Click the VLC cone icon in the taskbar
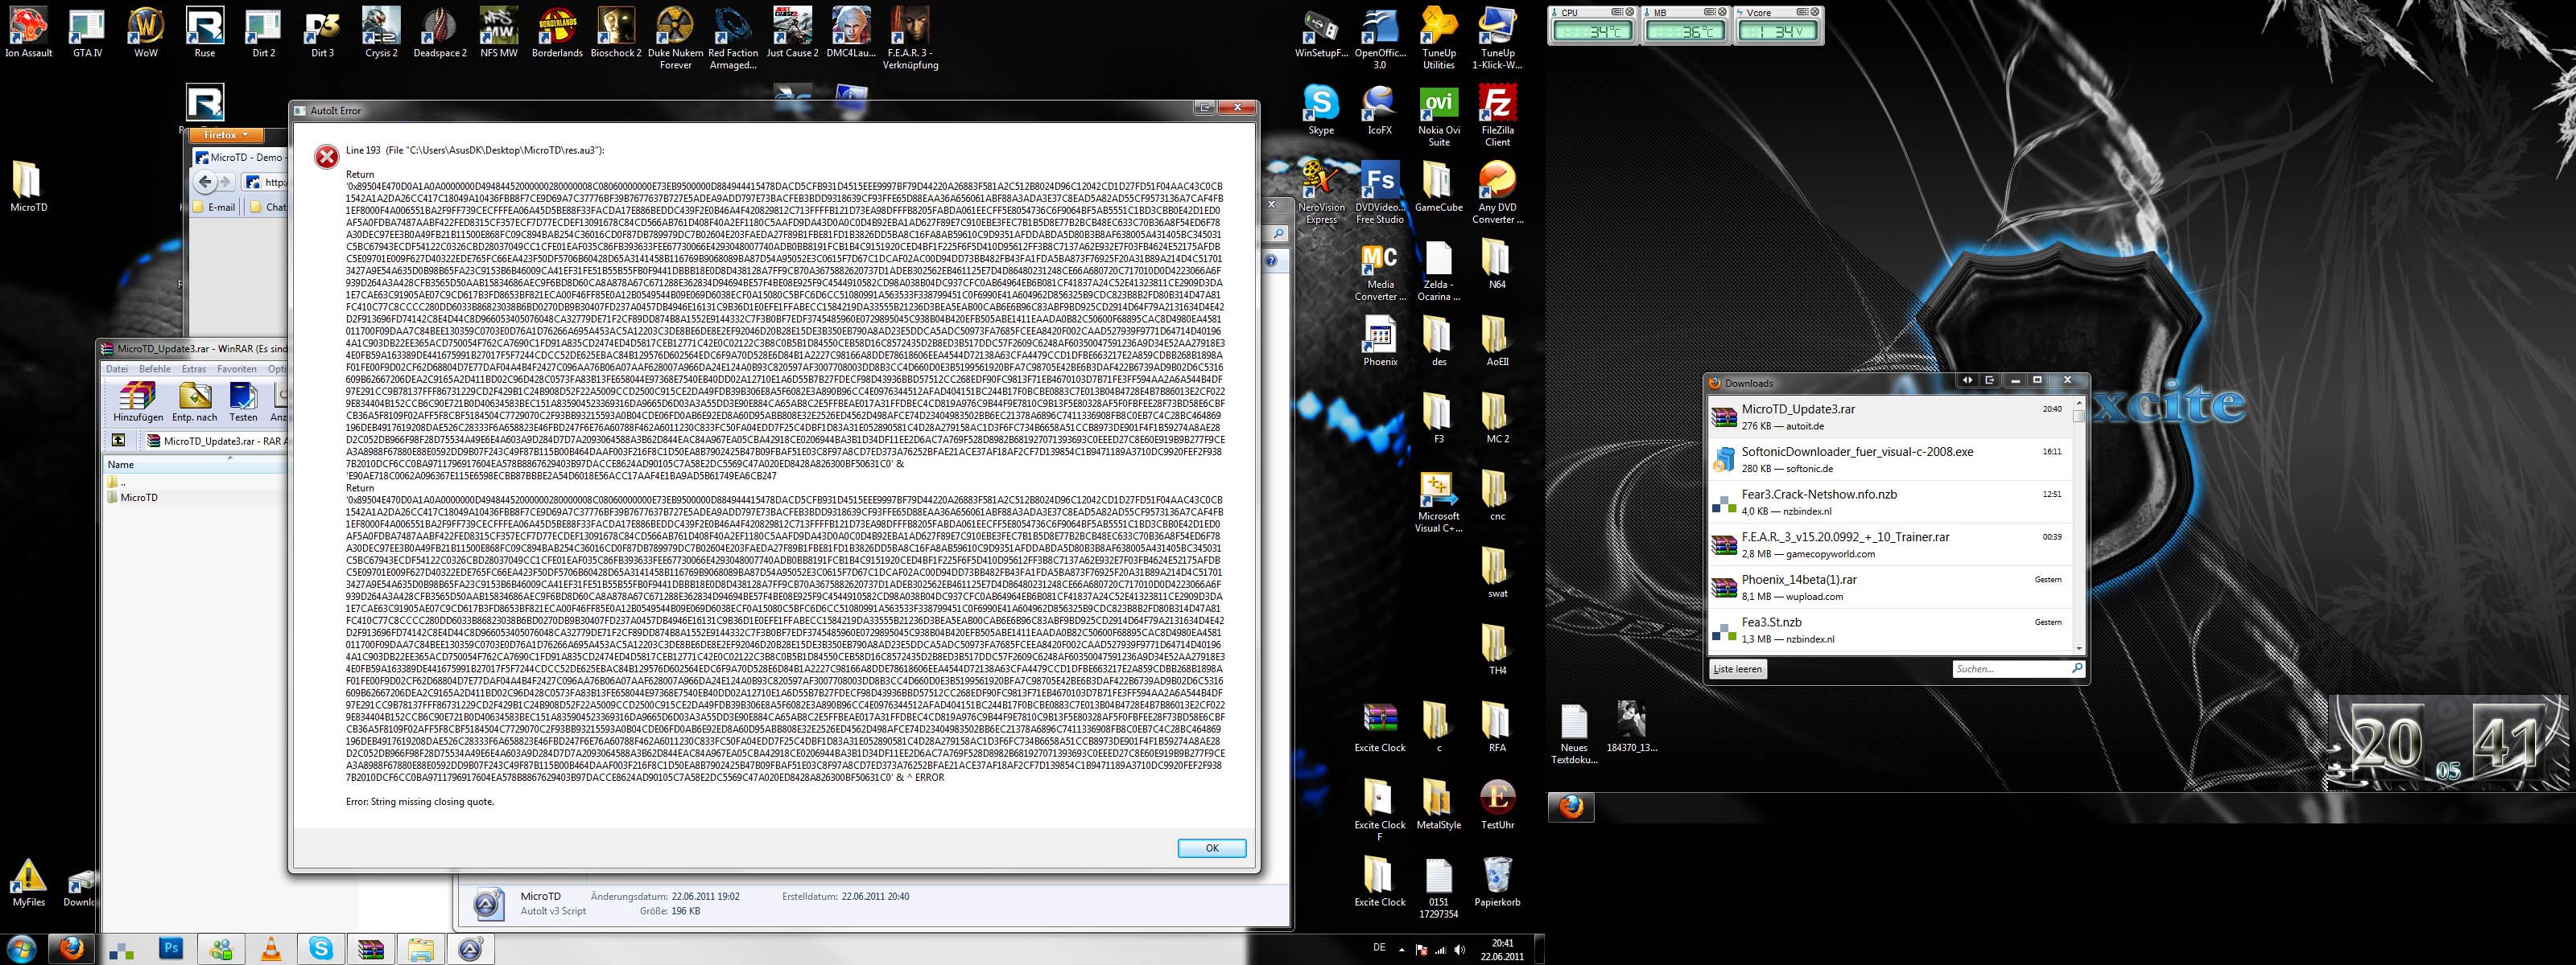 click(x=271, y=949)
